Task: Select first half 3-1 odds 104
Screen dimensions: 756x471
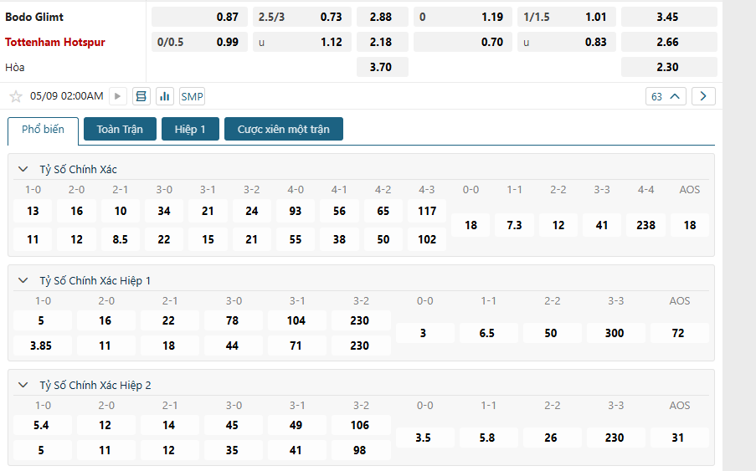Action: 296,320
